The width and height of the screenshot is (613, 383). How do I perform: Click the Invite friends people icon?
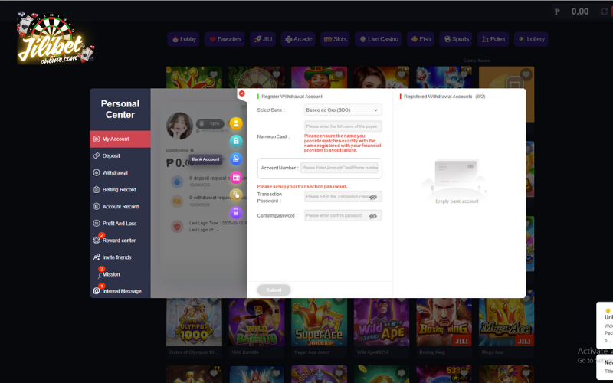coord(97,257)
